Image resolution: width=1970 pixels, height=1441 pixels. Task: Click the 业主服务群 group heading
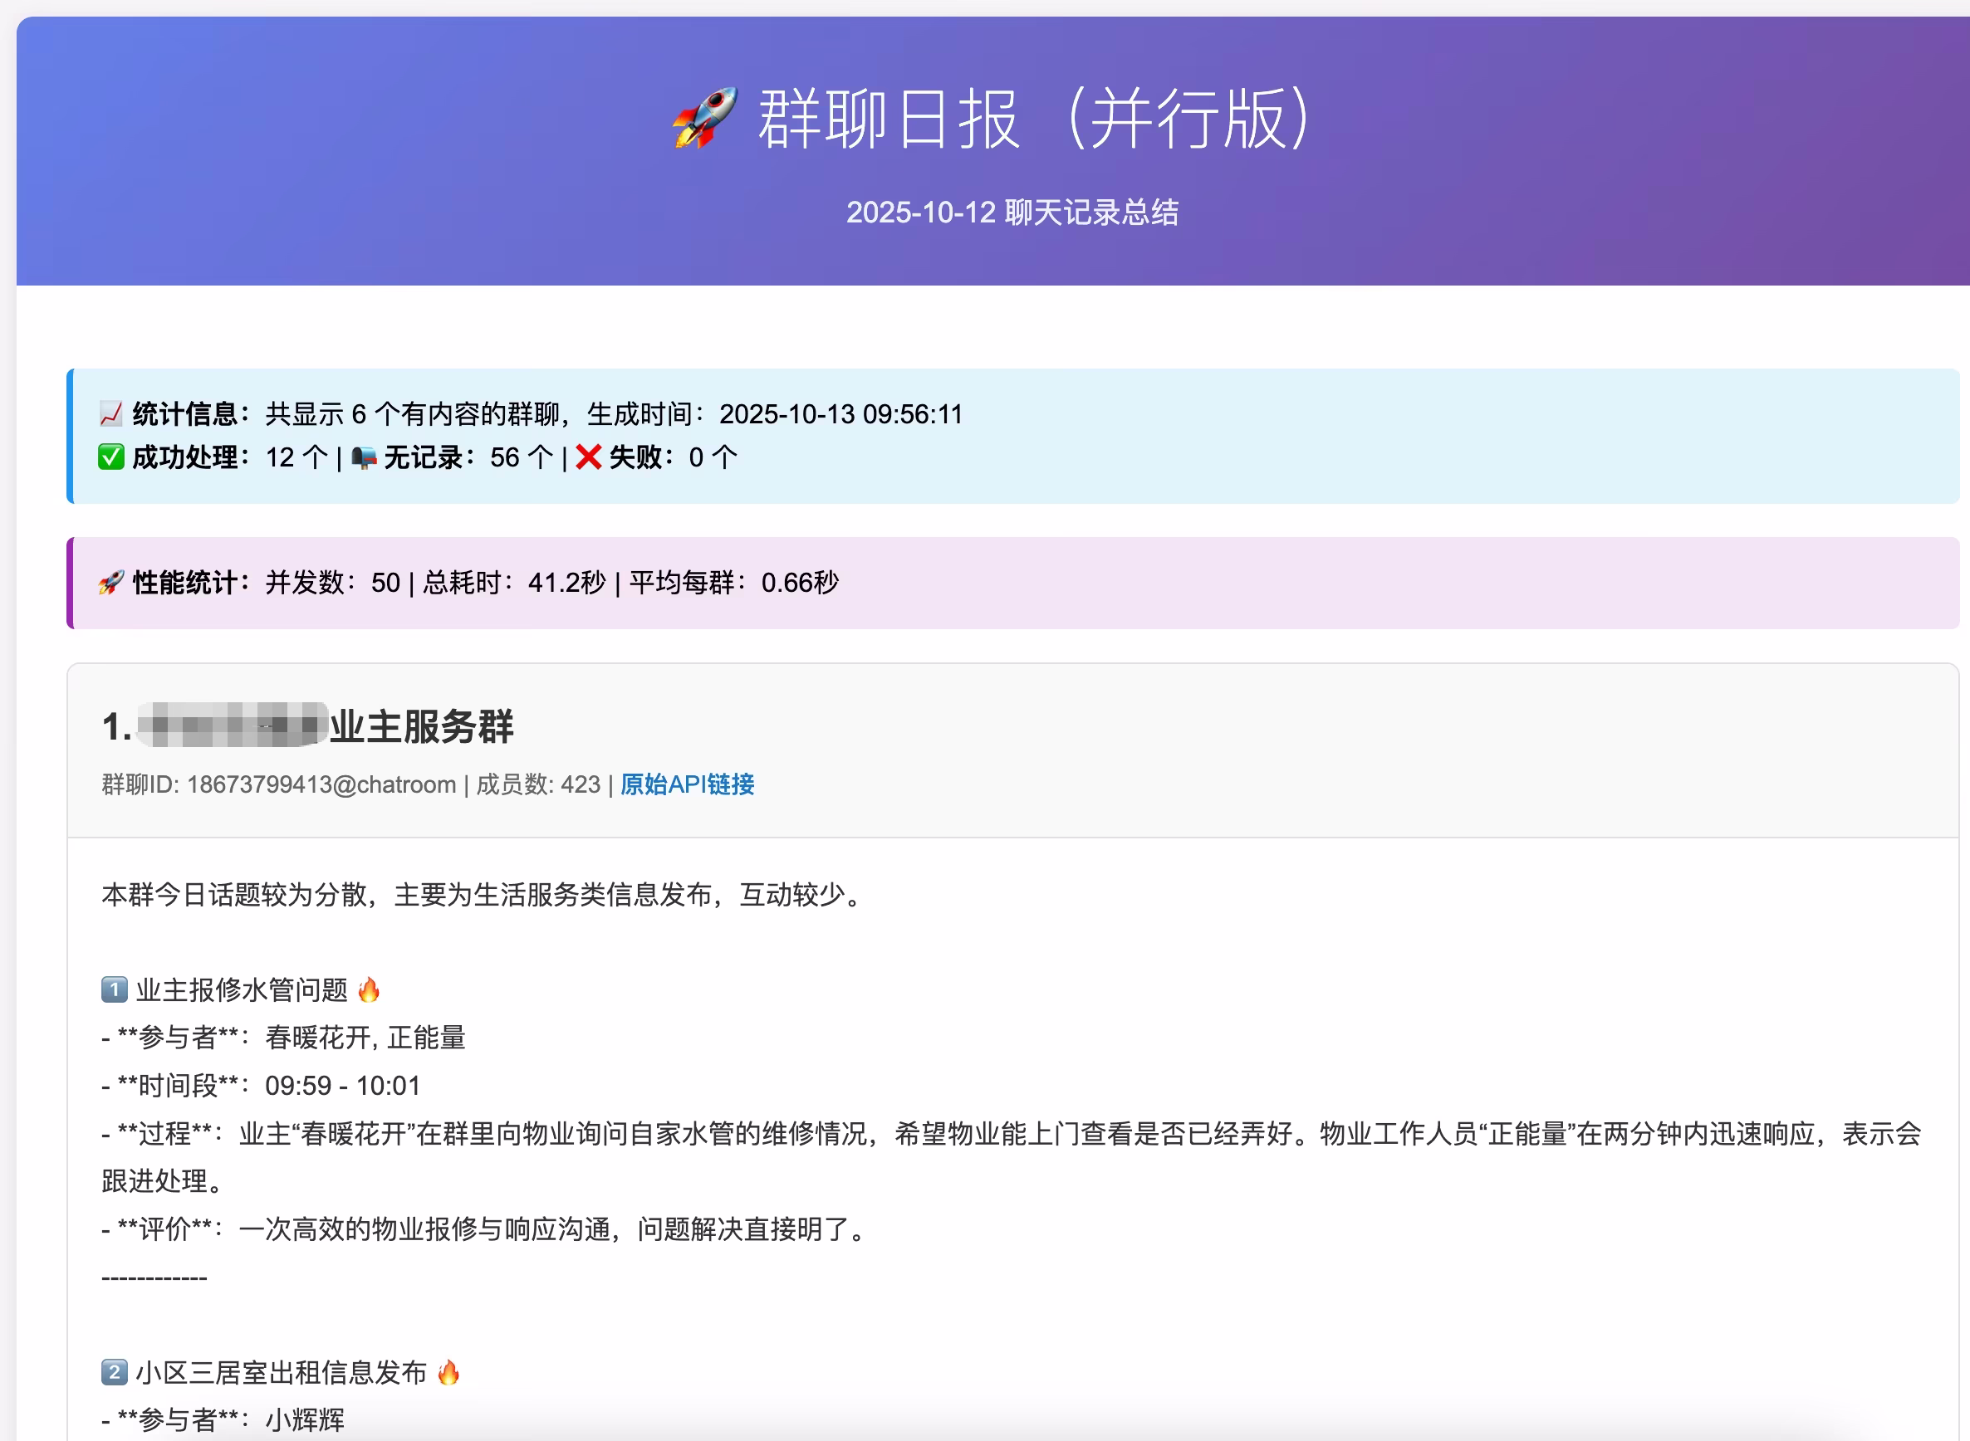422,726
